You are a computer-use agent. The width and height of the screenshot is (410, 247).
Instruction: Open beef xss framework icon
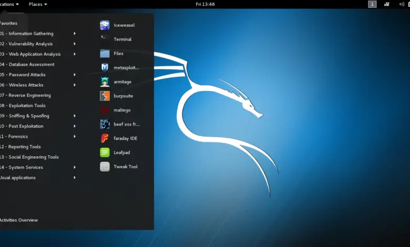105,124
